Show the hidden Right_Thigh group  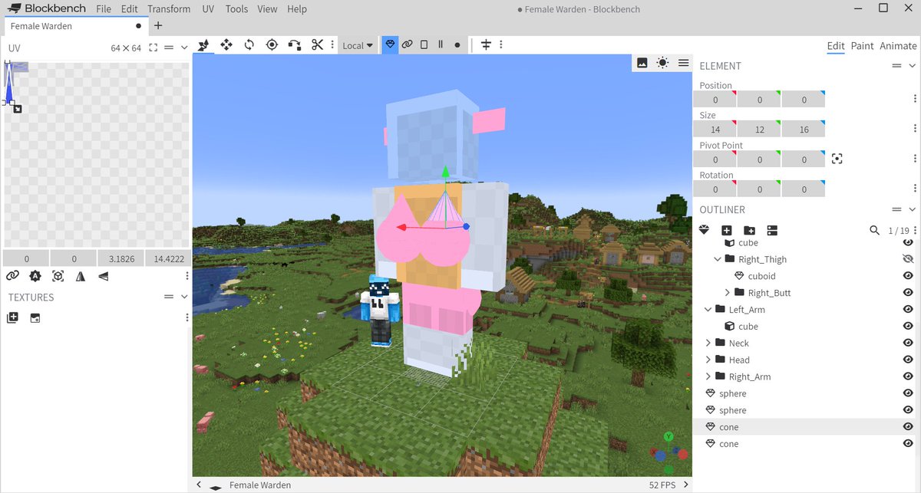click(908, 259)
